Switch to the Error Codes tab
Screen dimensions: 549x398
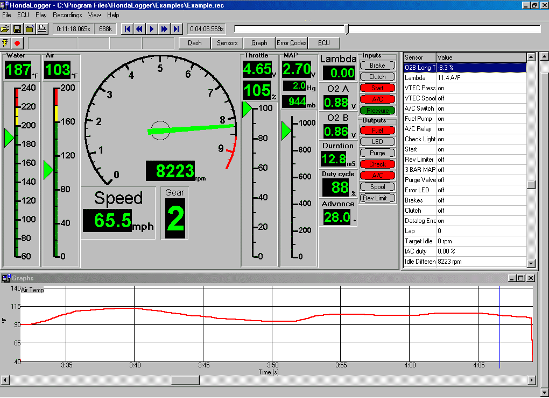pyautogui.click(x=291, y=43)
